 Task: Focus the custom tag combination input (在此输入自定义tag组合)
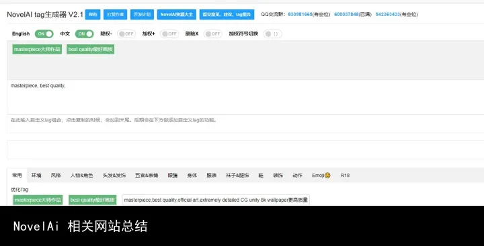(245, 124)
